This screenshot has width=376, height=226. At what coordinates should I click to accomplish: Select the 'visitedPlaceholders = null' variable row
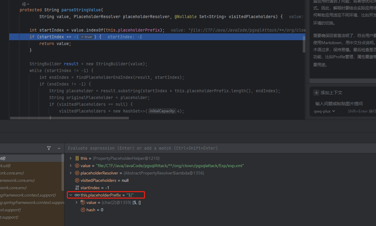220,180
